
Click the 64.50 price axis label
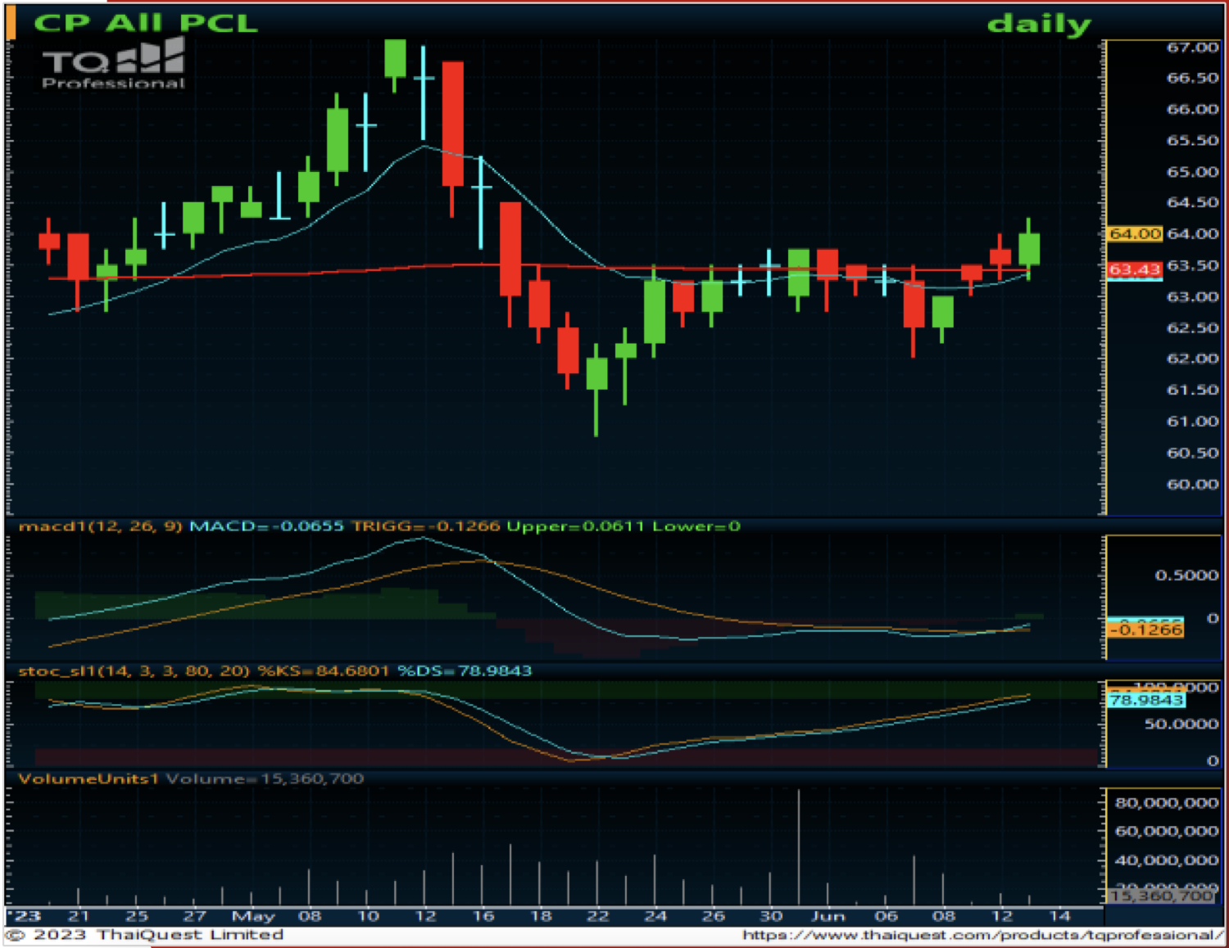coord(1192,203)
